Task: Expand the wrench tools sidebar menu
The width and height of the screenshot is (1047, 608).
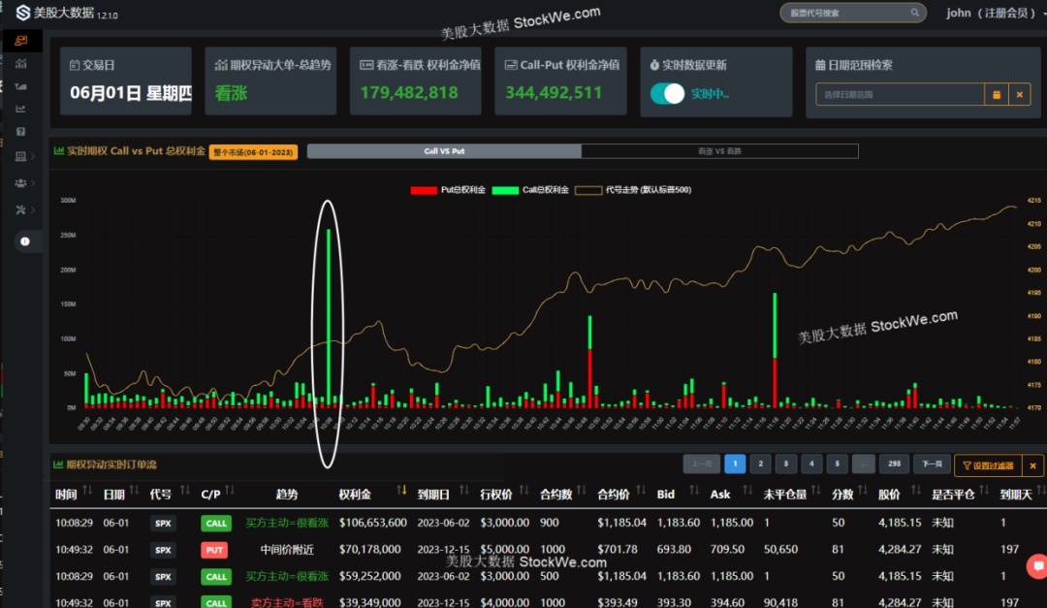Action: click(34, 209)
